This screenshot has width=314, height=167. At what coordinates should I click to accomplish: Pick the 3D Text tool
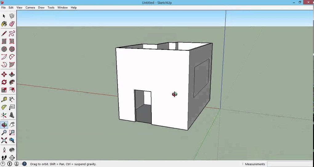point(12,115)
